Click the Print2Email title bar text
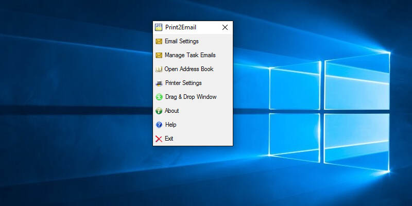412x206 pixels. [180, 28]
